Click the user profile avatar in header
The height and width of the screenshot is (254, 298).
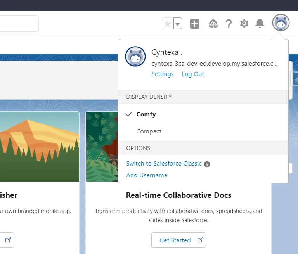click(x=281, y=22)
